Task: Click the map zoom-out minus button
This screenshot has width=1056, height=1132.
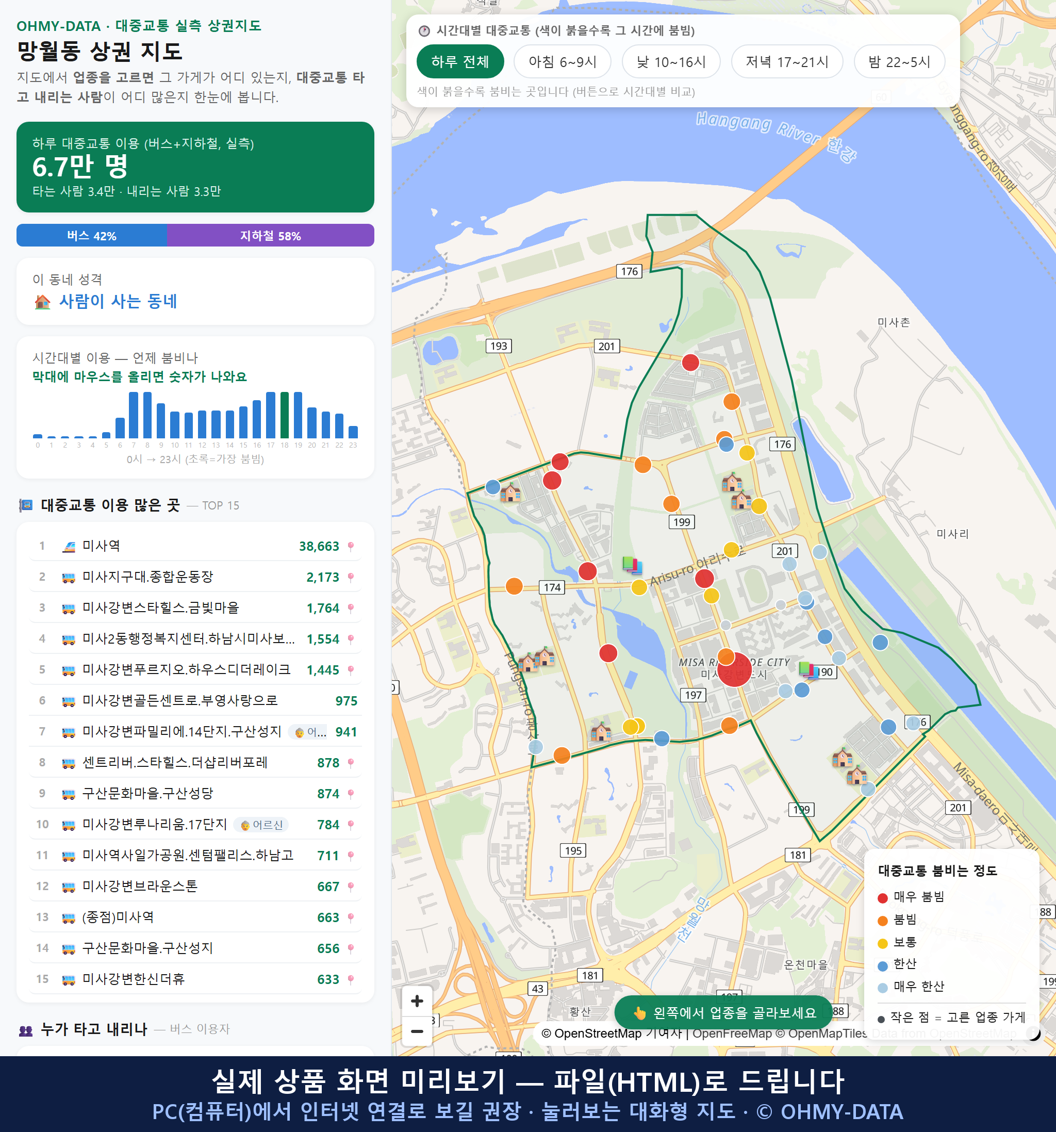Action: pos(417,1031)
